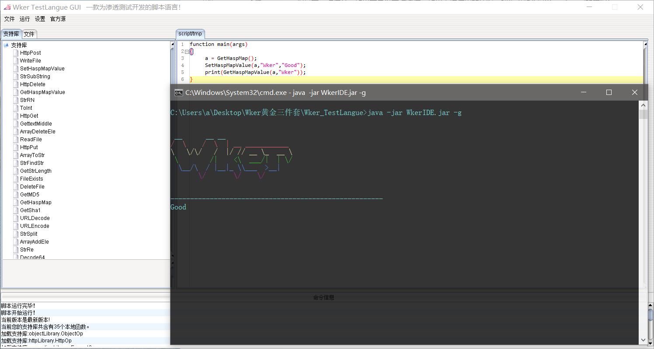
Task: Click the URLEncode file icon
Action: point(16,226)
